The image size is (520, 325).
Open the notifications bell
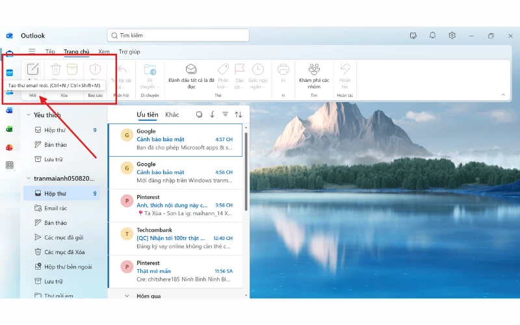click(432, 35)
